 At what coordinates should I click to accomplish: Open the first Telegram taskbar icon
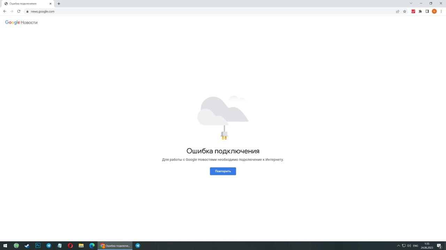click(x=49, y=246)
